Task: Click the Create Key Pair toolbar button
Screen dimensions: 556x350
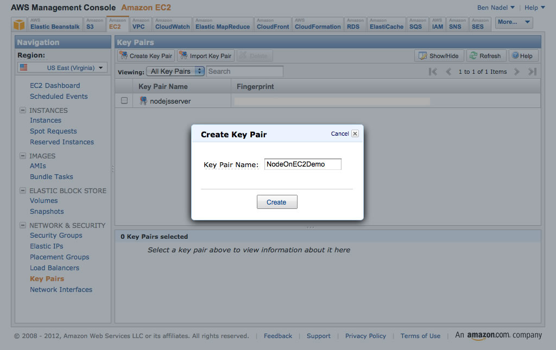Action: pos(146,56)
